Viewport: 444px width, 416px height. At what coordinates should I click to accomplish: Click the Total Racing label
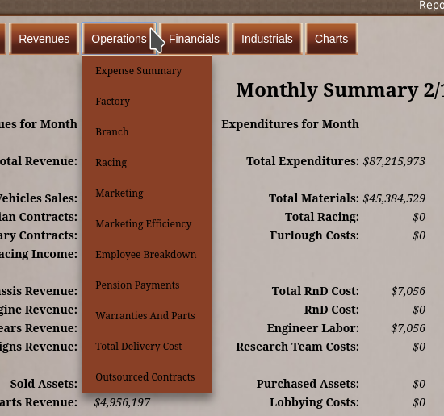pos(322,217)
